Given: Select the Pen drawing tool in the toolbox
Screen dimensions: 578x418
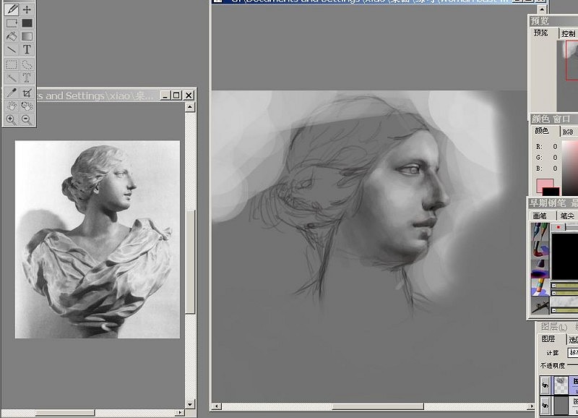Looking at the screenshot, I should 12,9.
